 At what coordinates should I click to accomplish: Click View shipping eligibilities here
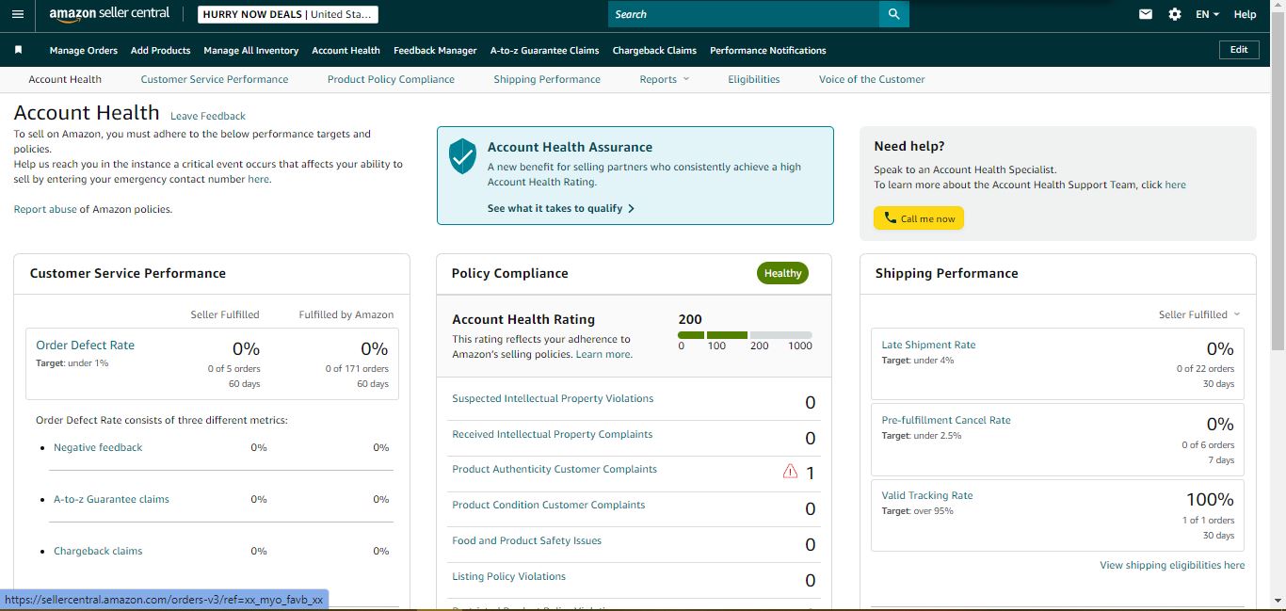[1172, 565]
